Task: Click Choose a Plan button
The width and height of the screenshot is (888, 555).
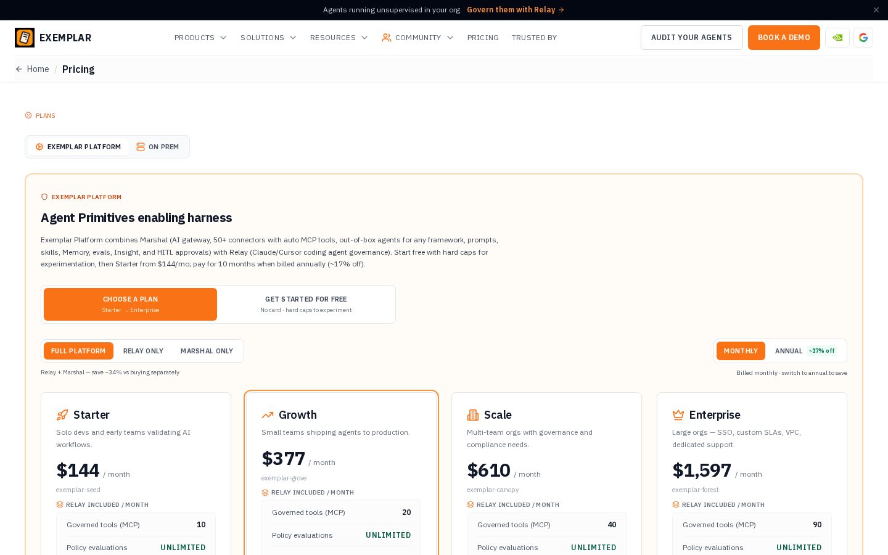Action: tap(130, 304)
